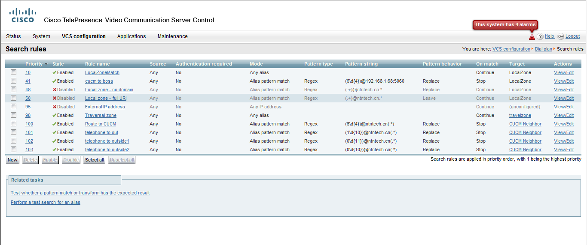Click the Delete button
The width and height of the screenshot is (587, 245).
tap(30, 160)
